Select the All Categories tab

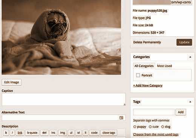(144, 66)
